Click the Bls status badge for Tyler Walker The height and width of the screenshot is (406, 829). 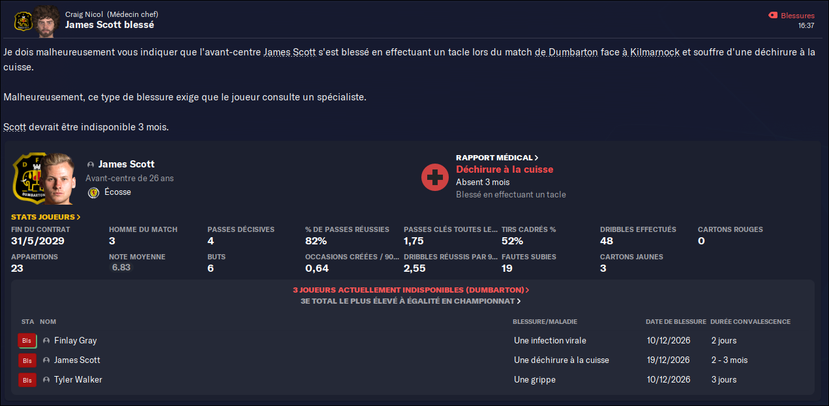tap(27, 380)
